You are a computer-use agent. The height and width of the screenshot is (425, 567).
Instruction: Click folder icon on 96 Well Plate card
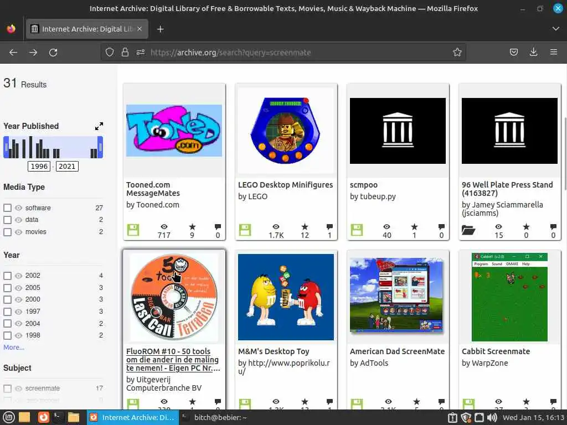tap(468, 230)
